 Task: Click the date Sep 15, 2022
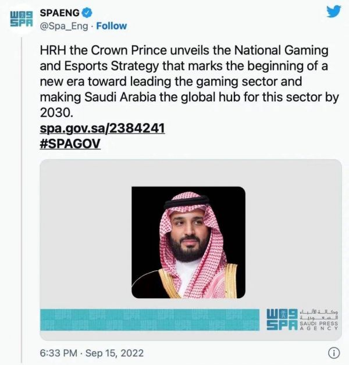pyautogui.click(x=115, y=353)
